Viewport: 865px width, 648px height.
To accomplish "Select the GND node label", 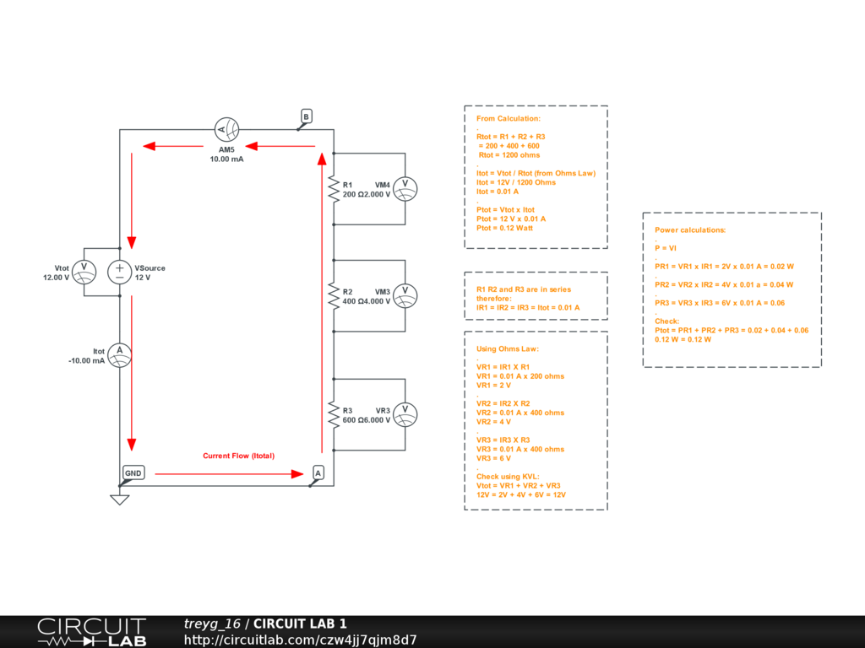I will pyautogui.click(x=133, y=473).
